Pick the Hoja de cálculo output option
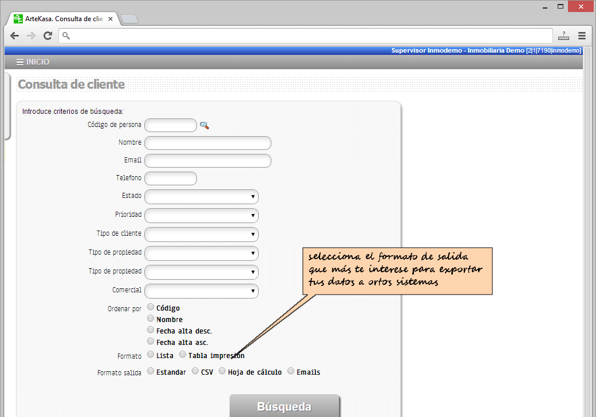Image resolution: width=596 pixels, height=417 pixels. pyautogui.click(x=223, y=371)
